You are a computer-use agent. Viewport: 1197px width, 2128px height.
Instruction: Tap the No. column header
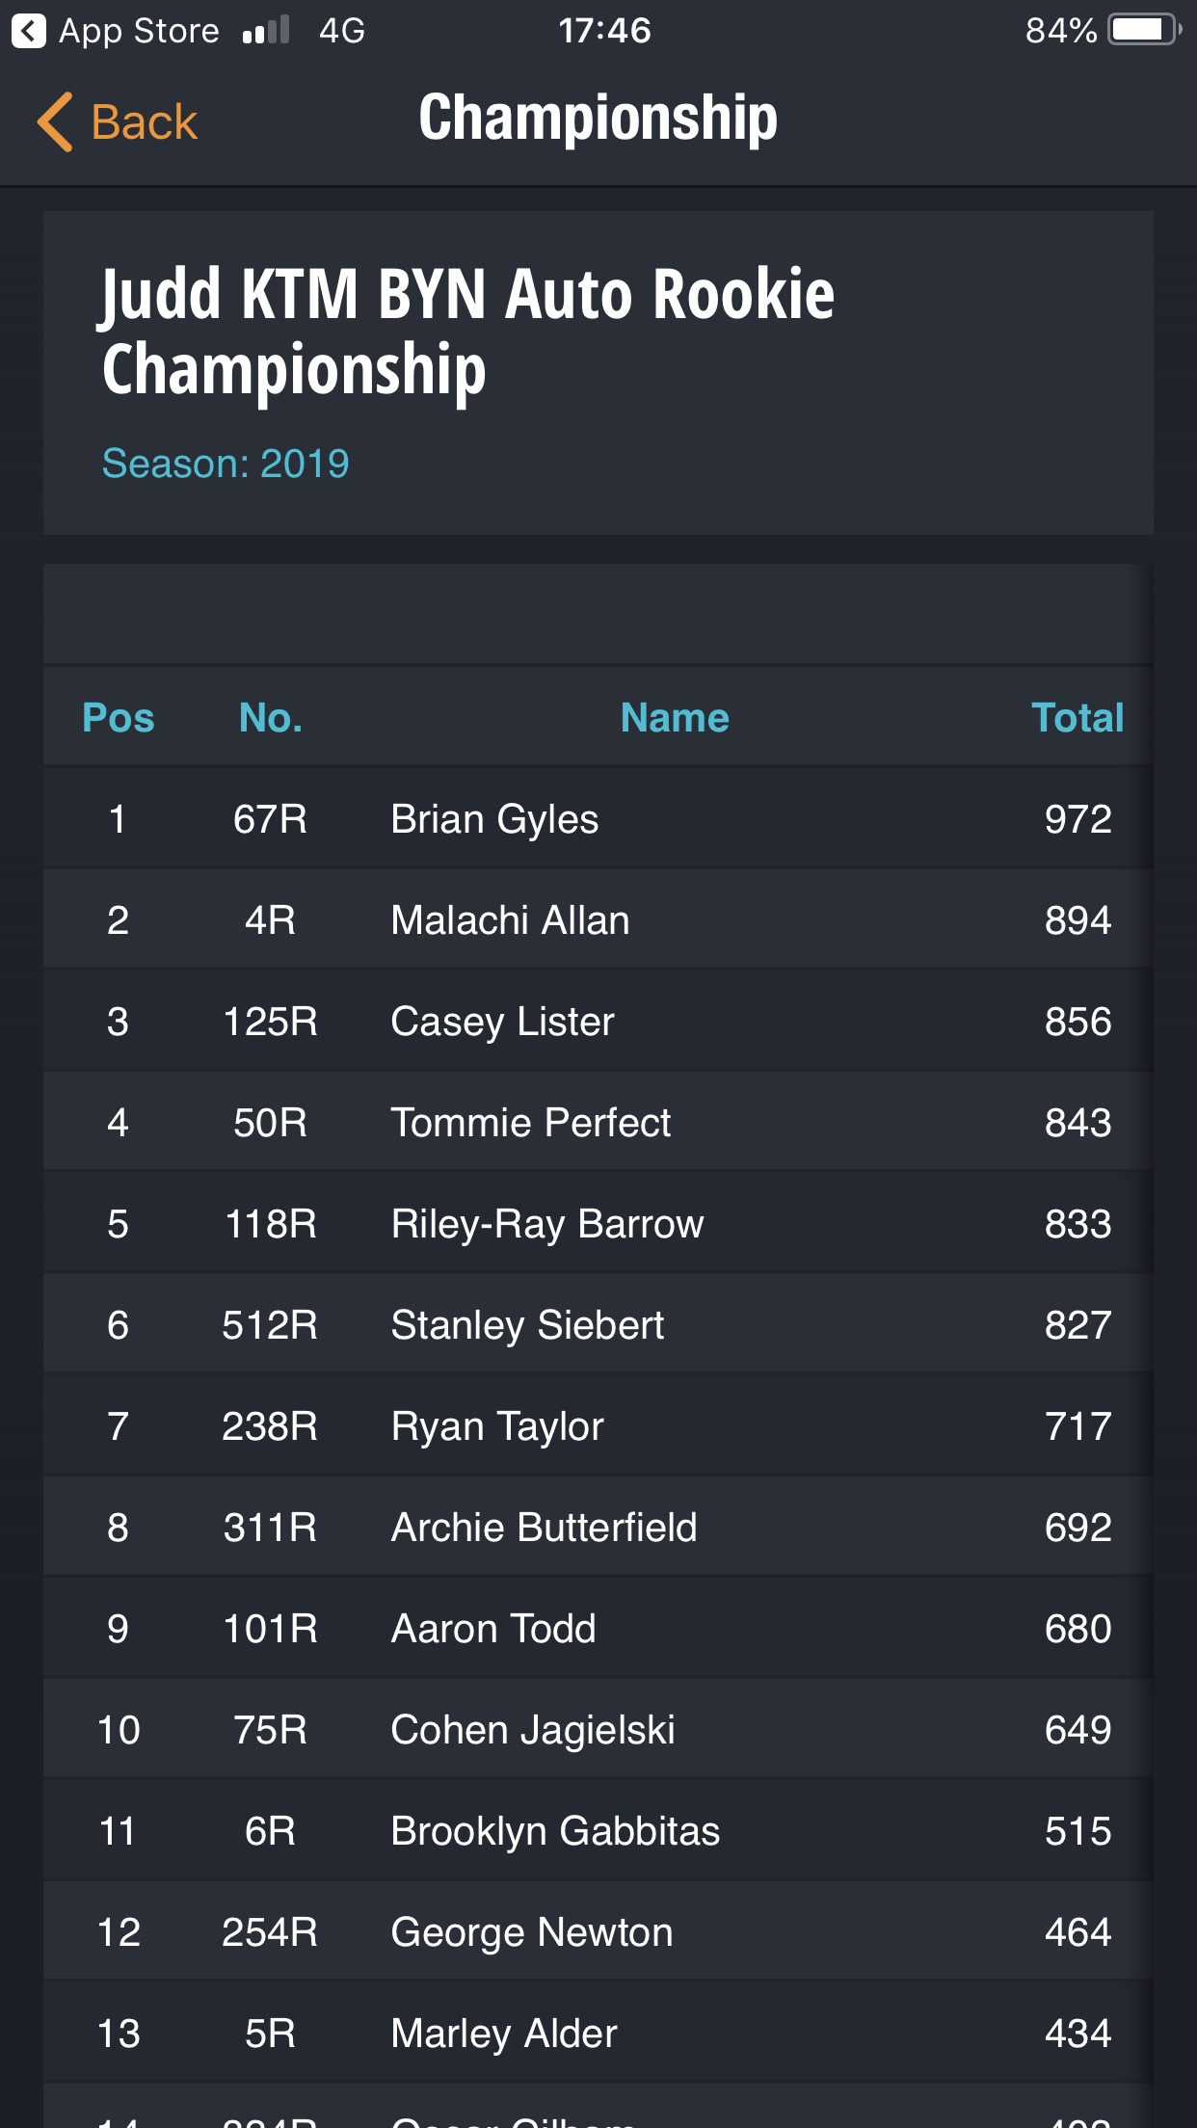271,718
